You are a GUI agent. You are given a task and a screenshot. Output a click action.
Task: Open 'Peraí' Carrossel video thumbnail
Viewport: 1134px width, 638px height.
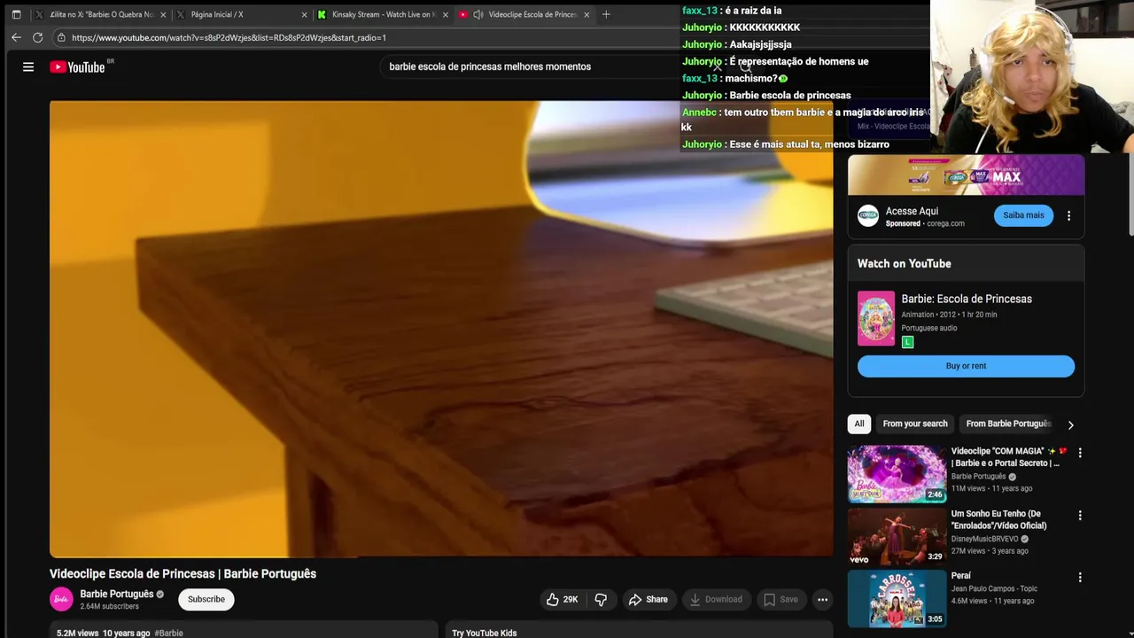897,598
